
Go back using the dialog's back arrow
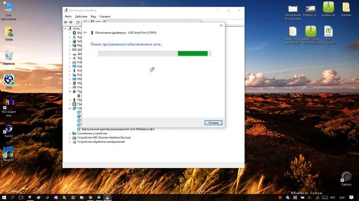click(x=85, y=32)
